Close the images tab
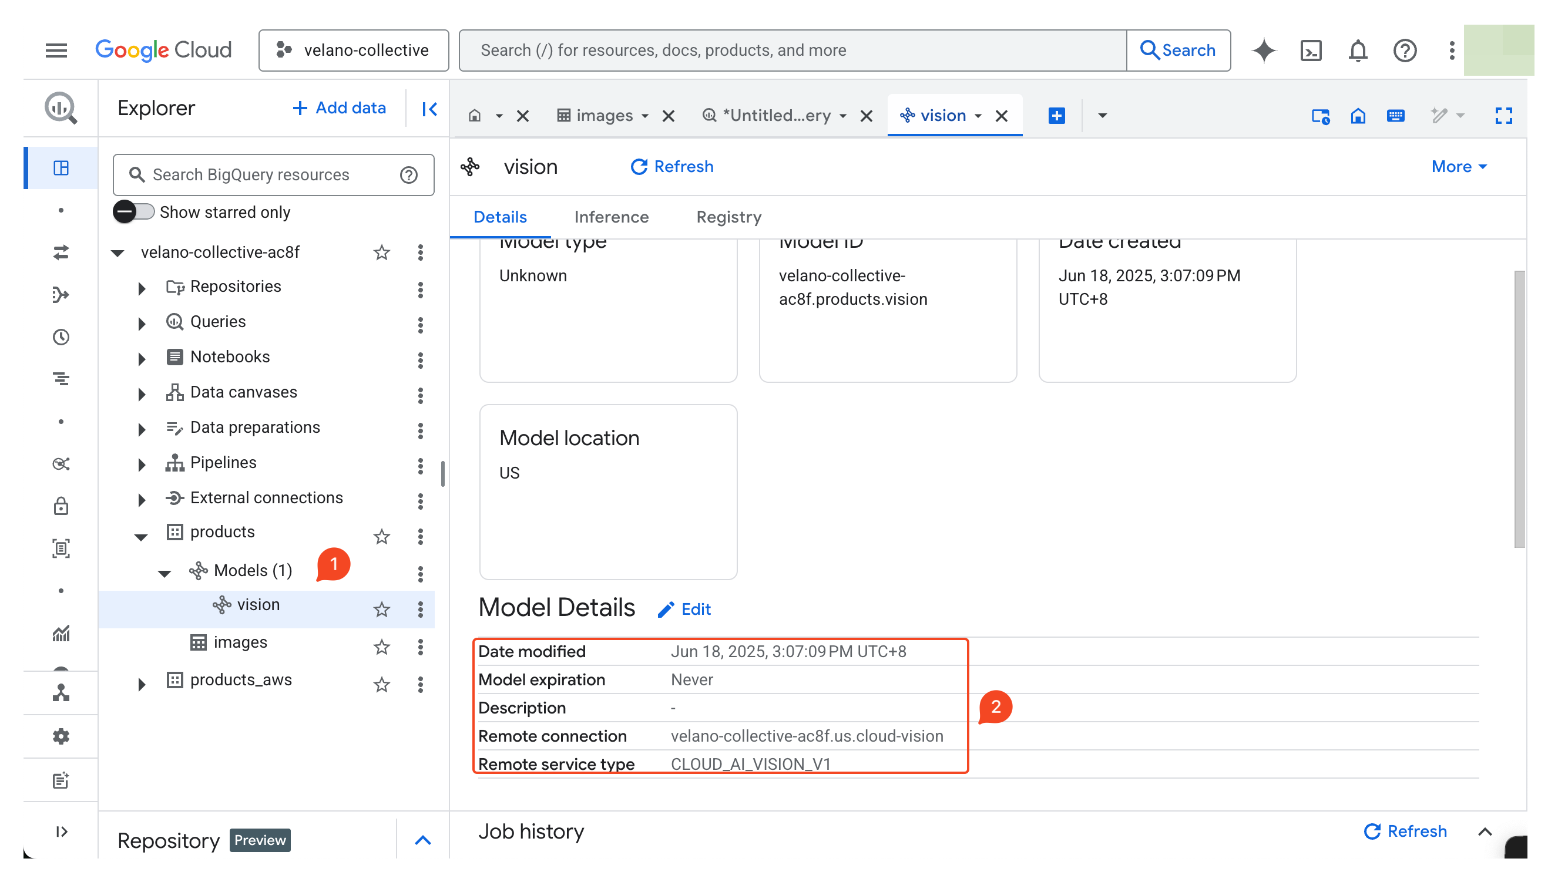The width and height of the screenshot is (1558, 882). click(x=669, y=116)
